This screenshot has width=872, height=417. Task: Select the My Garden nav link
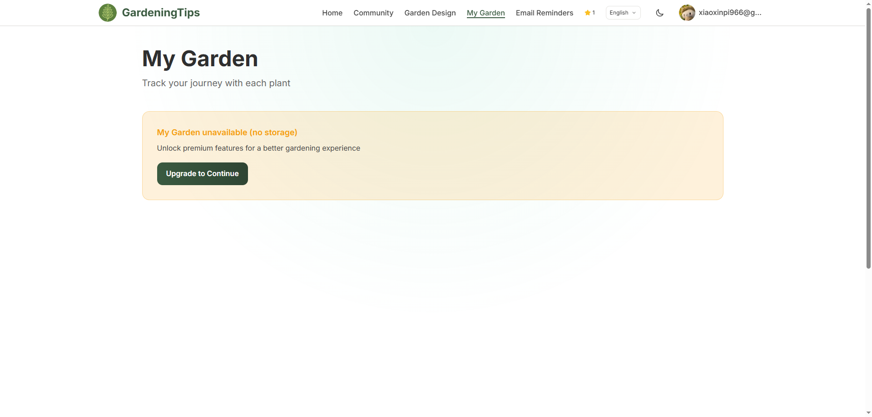(x=486, y=13)
